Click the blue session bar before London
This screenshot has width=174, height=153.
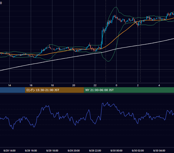13,90
